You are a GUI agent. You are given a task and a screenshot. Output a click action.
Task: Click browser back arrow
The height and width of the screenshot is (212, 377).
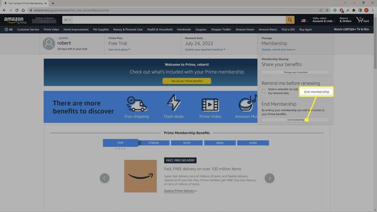[4, 10]
